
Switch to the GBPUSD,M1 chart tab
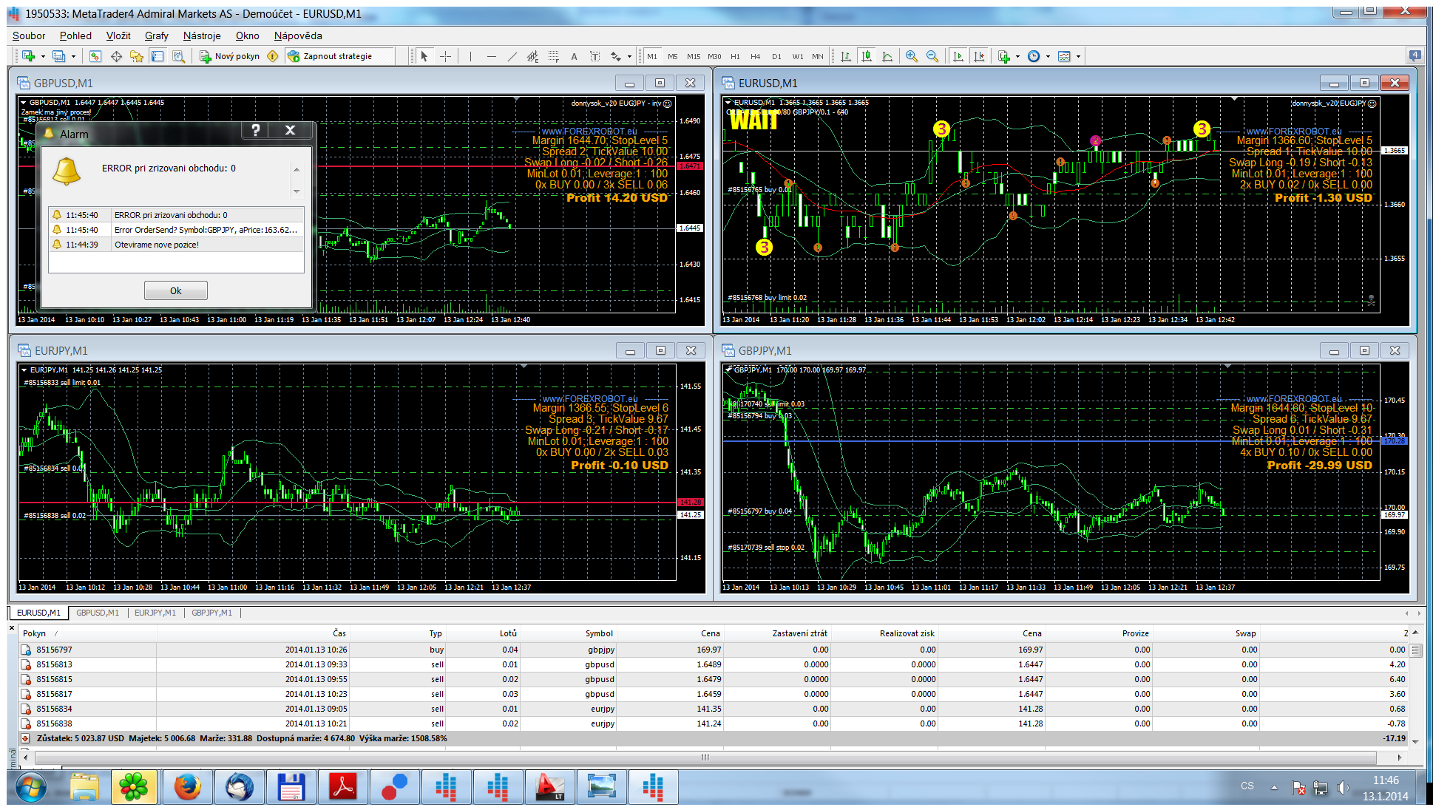98,613
